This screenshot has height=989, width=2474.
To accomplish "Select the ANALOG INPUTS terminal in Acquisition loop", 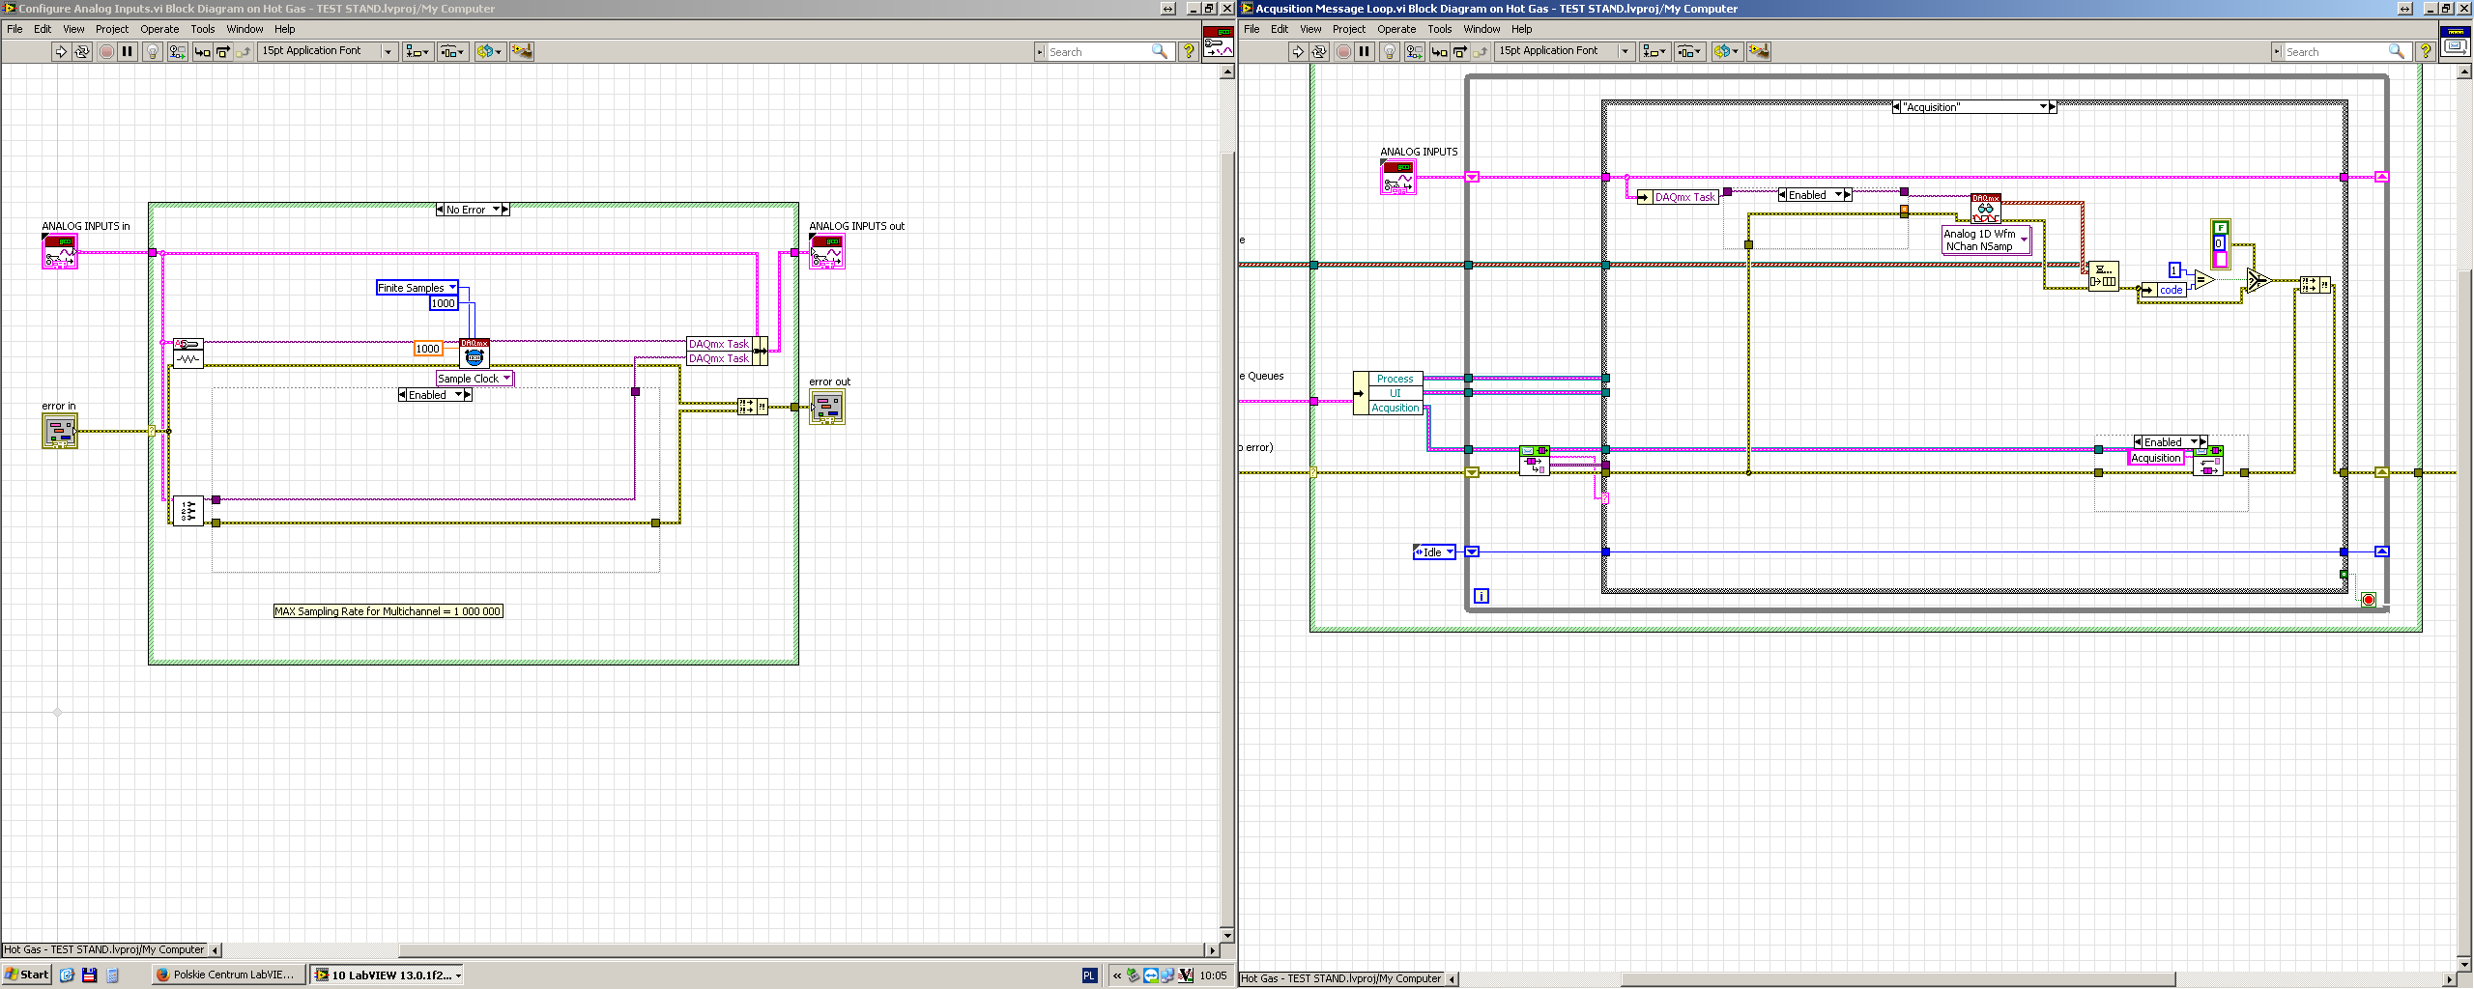I will tap(1397, 177).
